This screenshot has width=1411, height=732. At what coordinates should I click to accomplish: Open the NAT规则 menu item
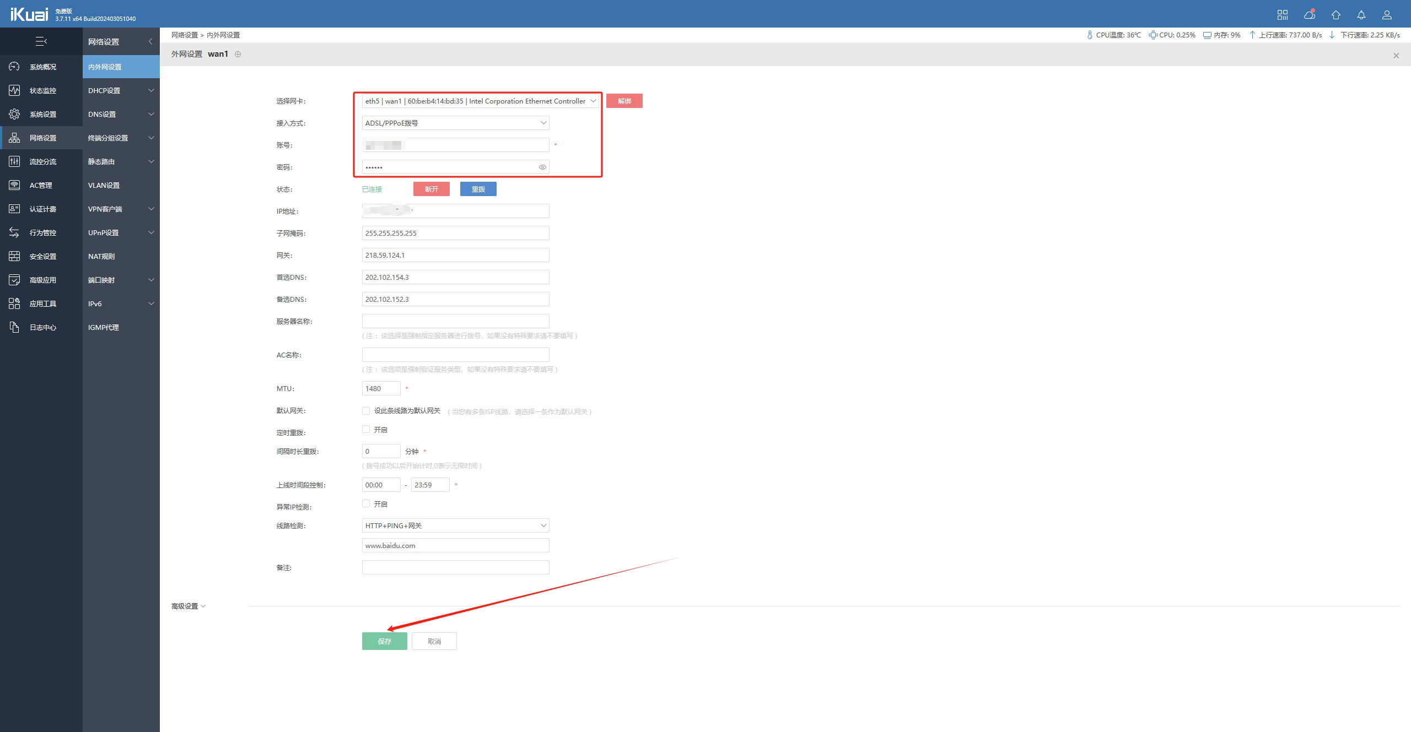coord(101,256)
